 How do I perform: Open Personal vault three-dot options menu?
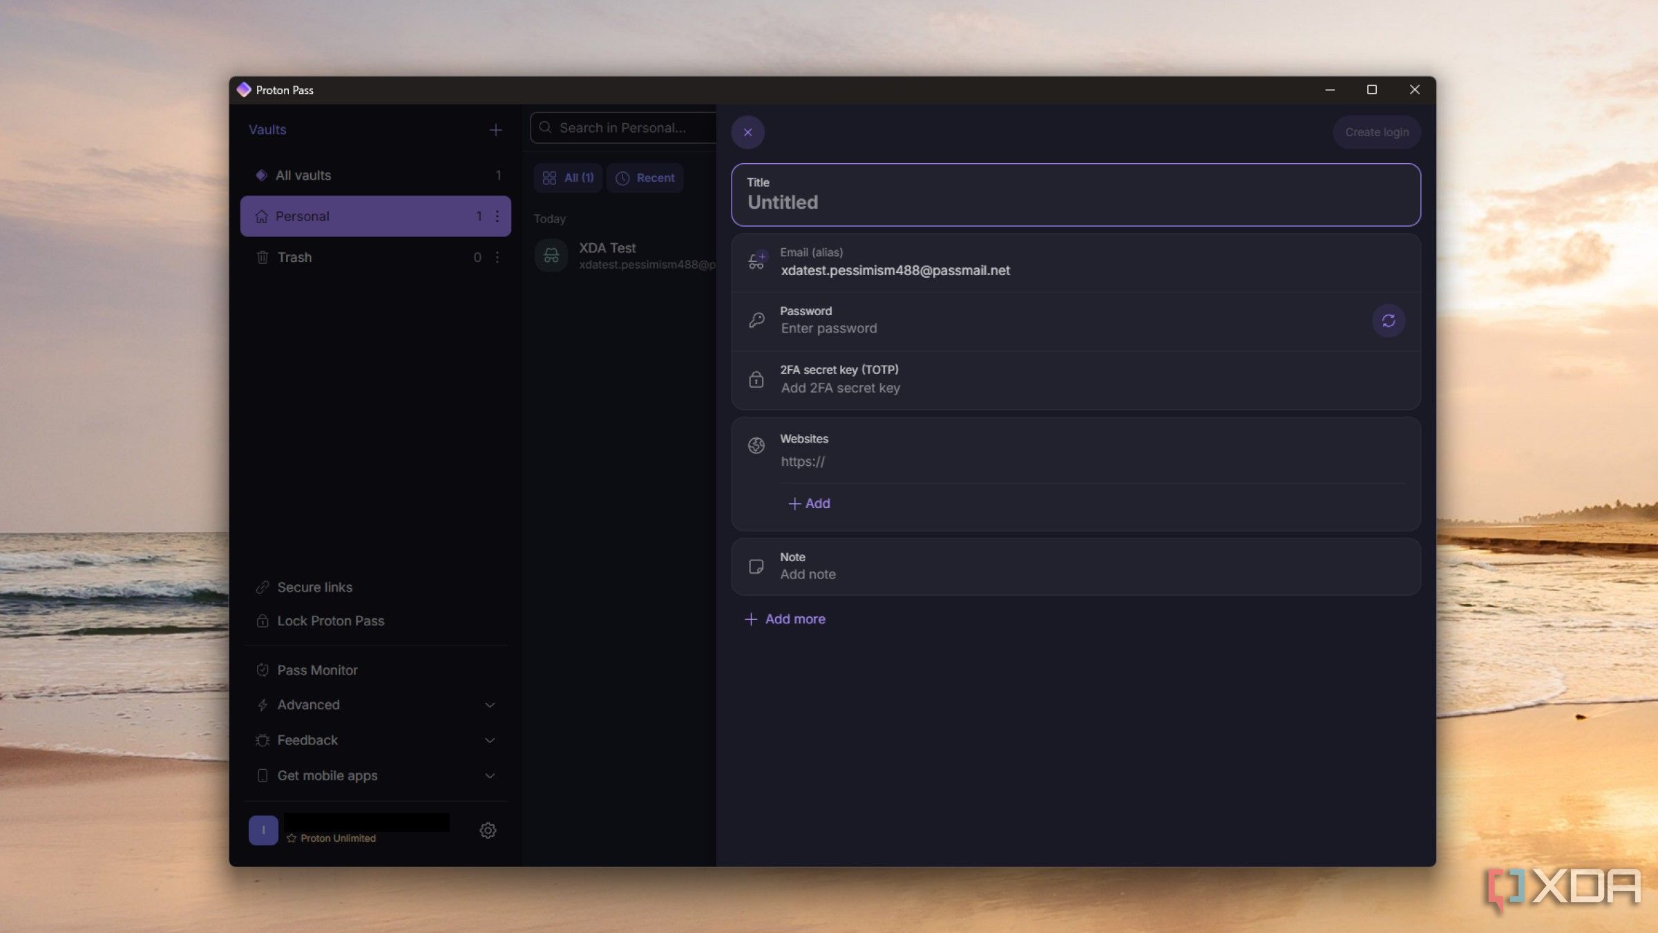(497, 216)
